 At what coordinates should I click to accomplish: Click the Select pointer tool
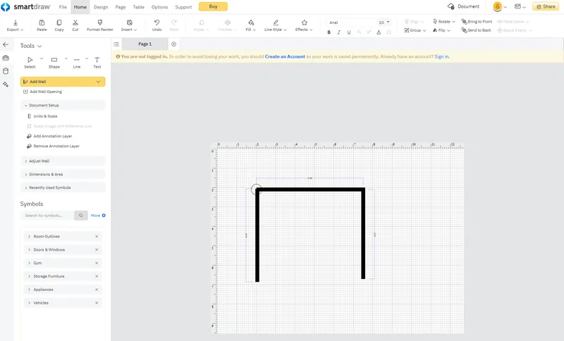(30, 62)
